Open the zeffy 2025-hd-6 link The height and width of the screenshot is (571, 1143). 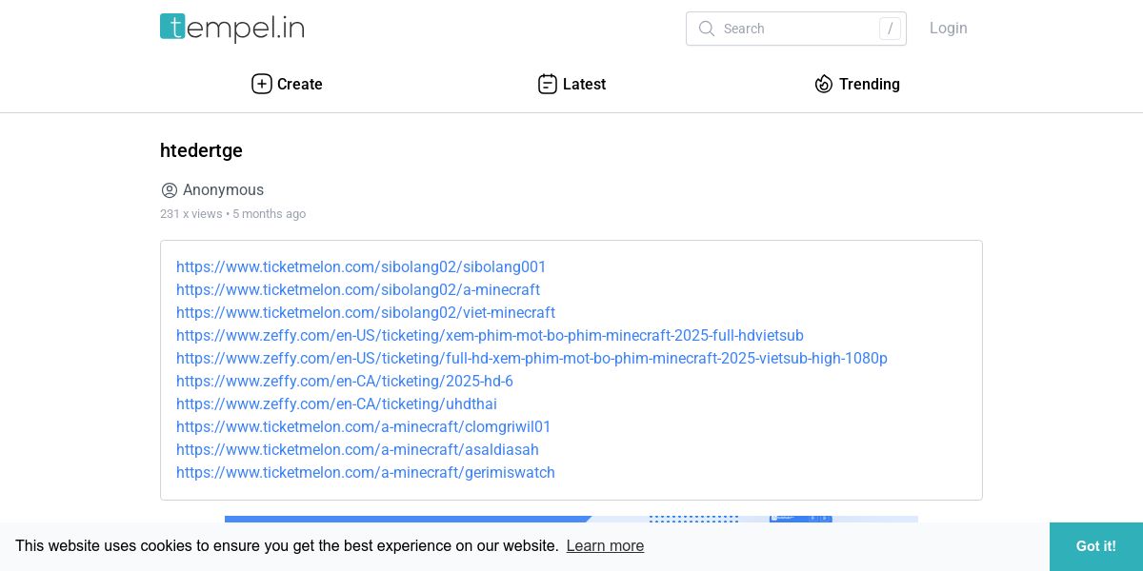click(x=345, y=382)
